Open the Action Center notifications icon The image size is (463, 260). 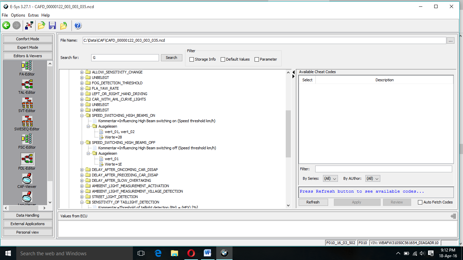point(431,253)
